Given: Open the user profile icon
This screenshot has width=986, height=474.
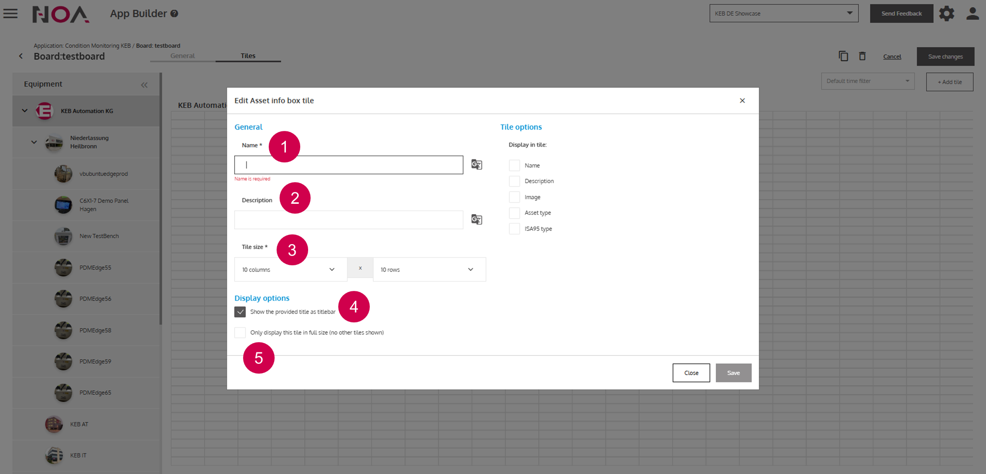Looking at the screenshot, I should 972,13.
